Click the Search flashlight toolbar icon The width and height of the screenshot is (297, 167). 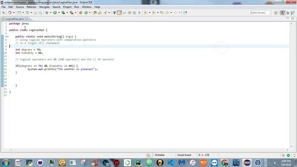pyautogui.click(x=105, y=13)
